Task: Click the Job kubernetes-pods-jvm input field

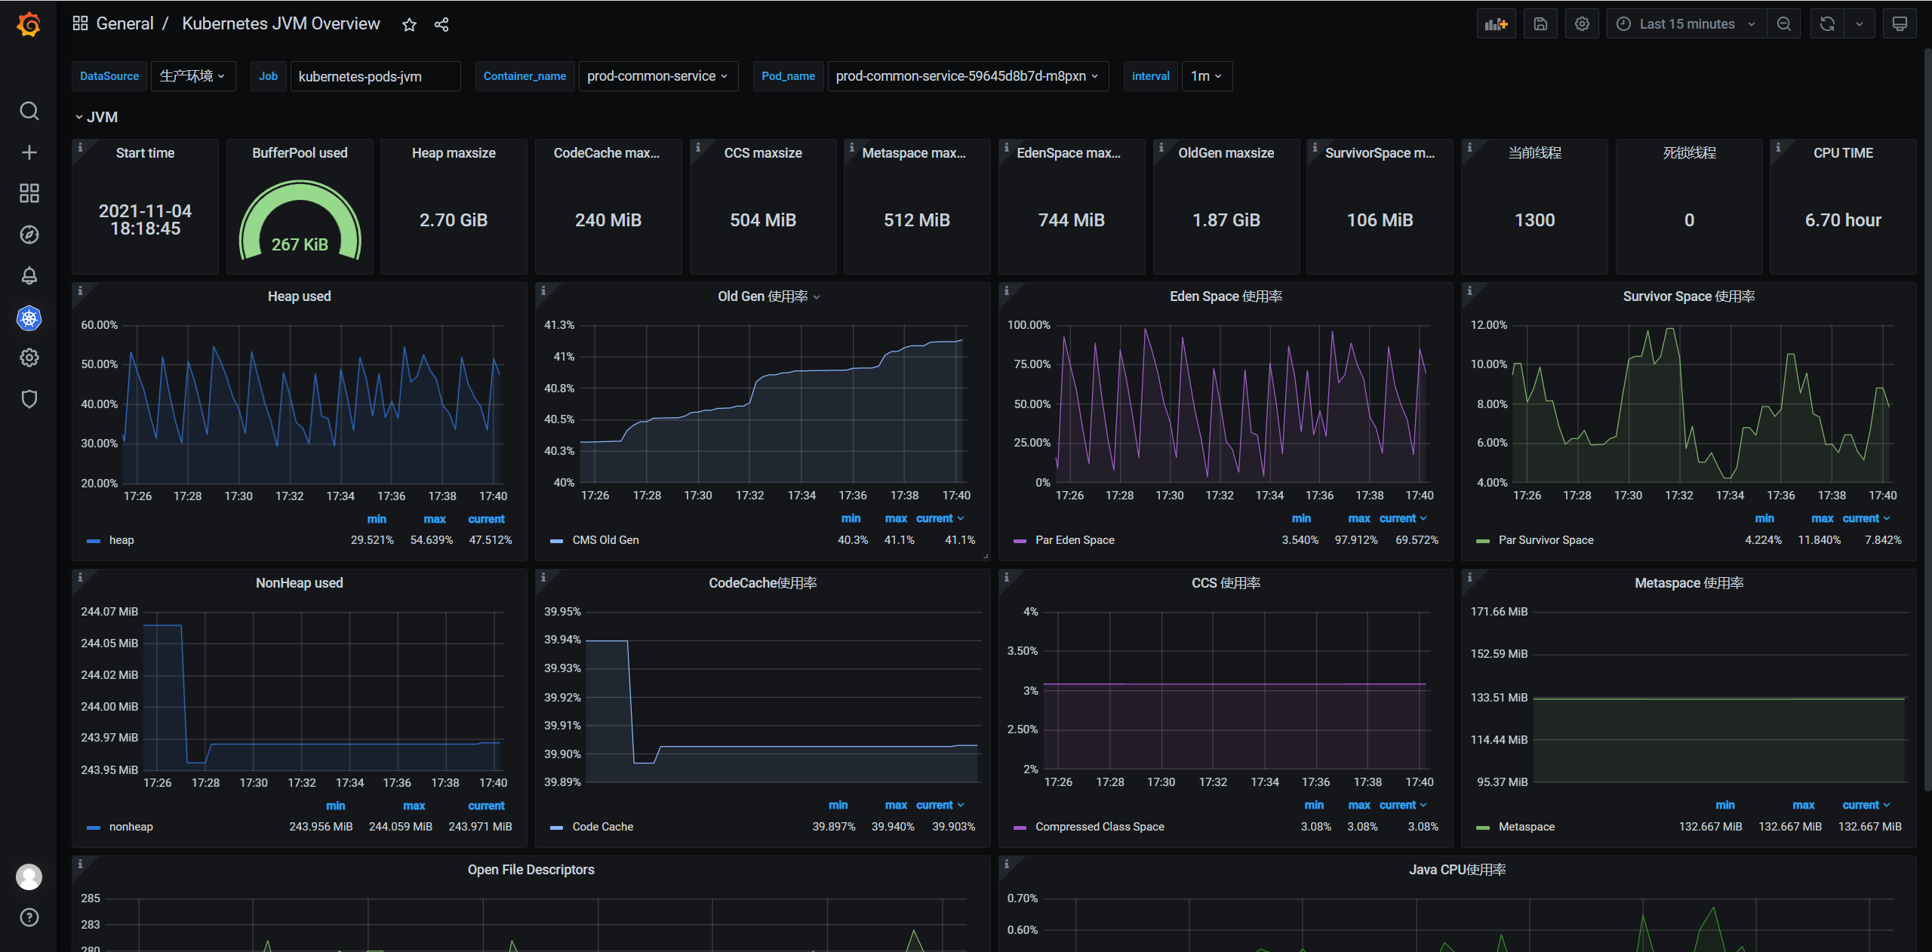Action: [x=374, y=76]
